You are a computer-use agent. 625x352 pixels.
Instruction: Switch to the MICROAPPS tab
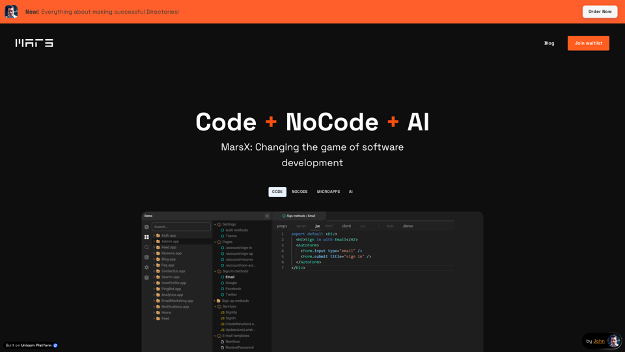(x=328, y=192)
